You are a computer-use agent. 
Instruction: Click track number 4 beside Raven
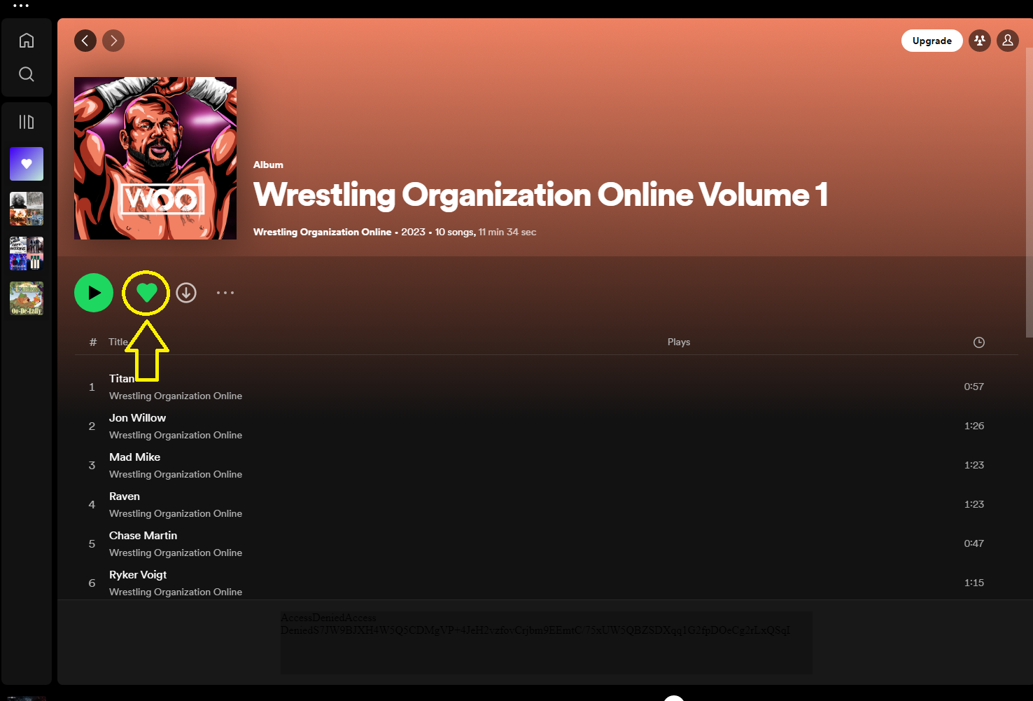(92, 504)
